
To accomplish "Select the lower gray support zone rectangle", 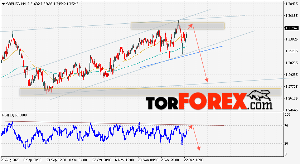I will (150, 92).
